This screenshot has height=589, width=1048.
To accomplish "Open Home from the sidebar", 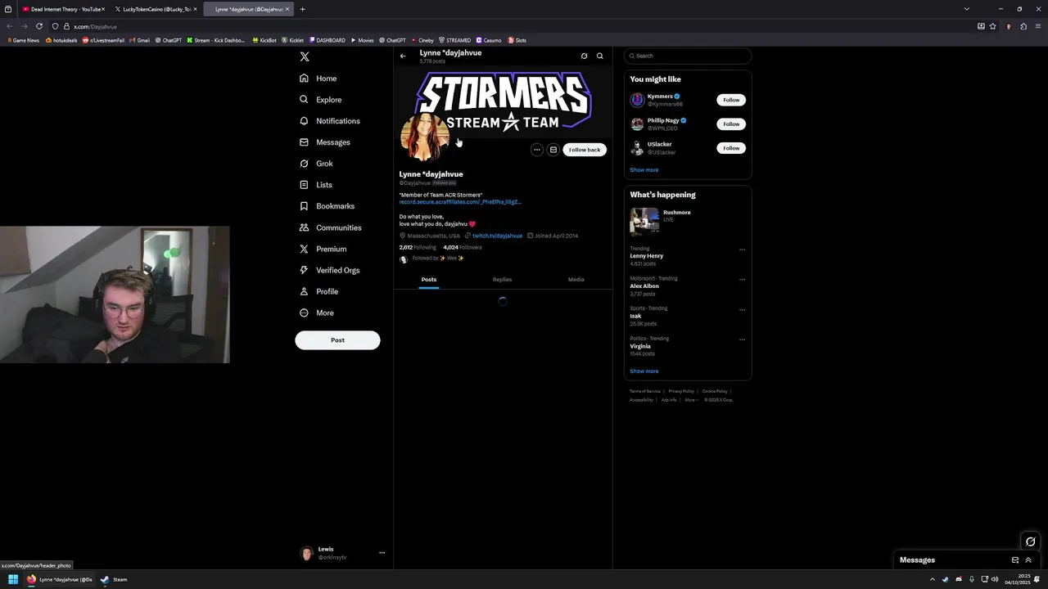I will click(x=318, y=79).
